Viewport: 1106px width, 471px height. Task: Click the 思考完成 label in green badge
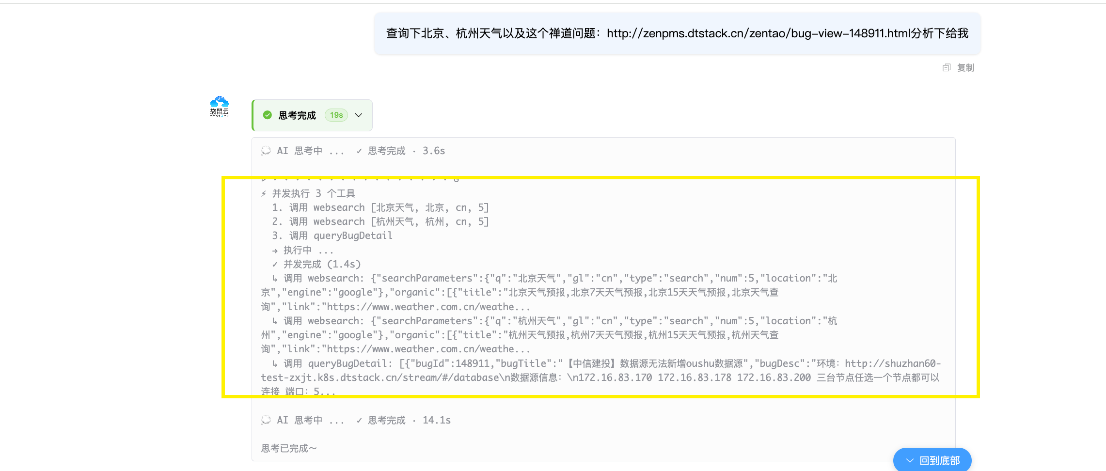point(297,115)
